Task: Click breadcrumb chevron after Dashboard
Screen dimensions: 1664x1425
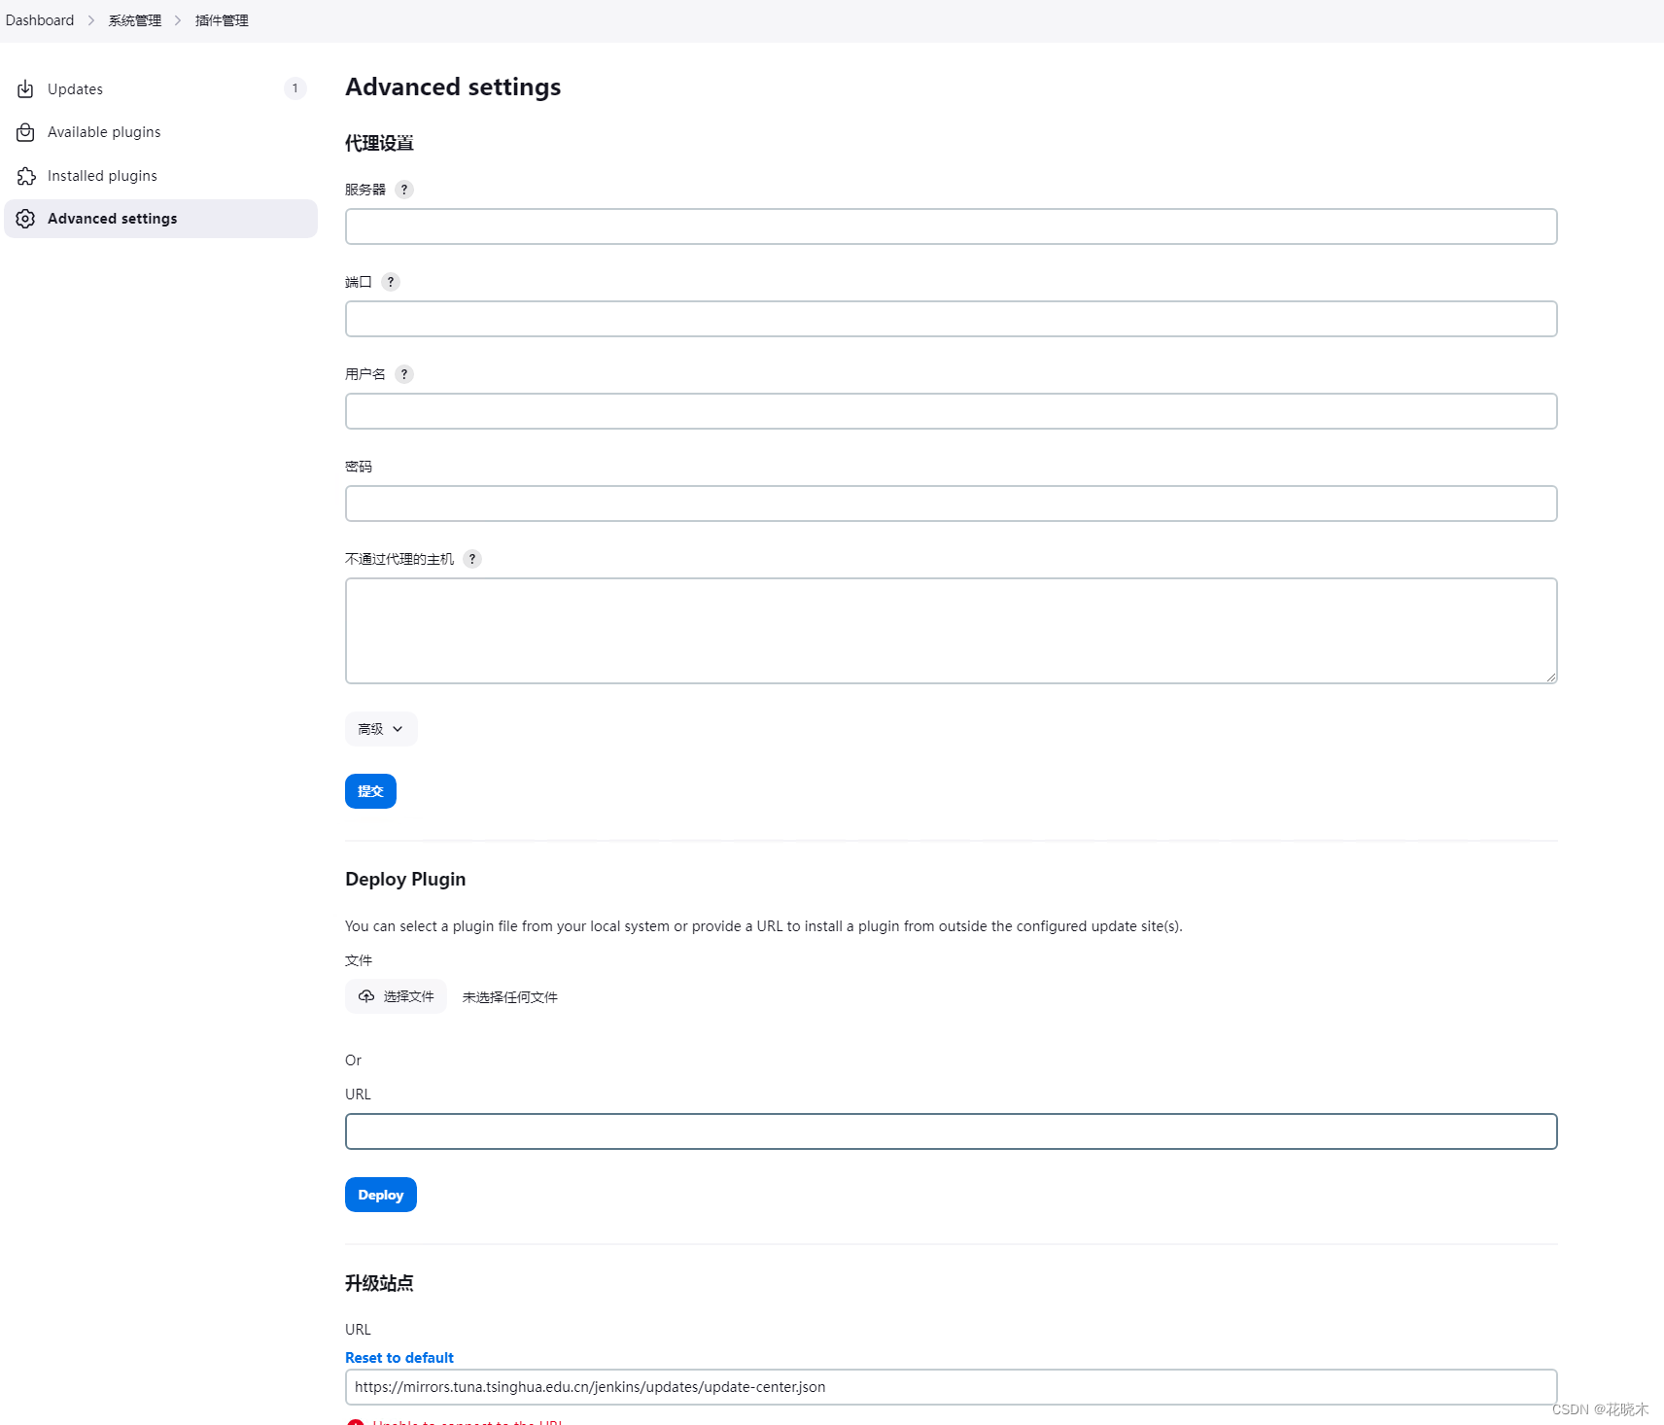Action: click(91, 20)
